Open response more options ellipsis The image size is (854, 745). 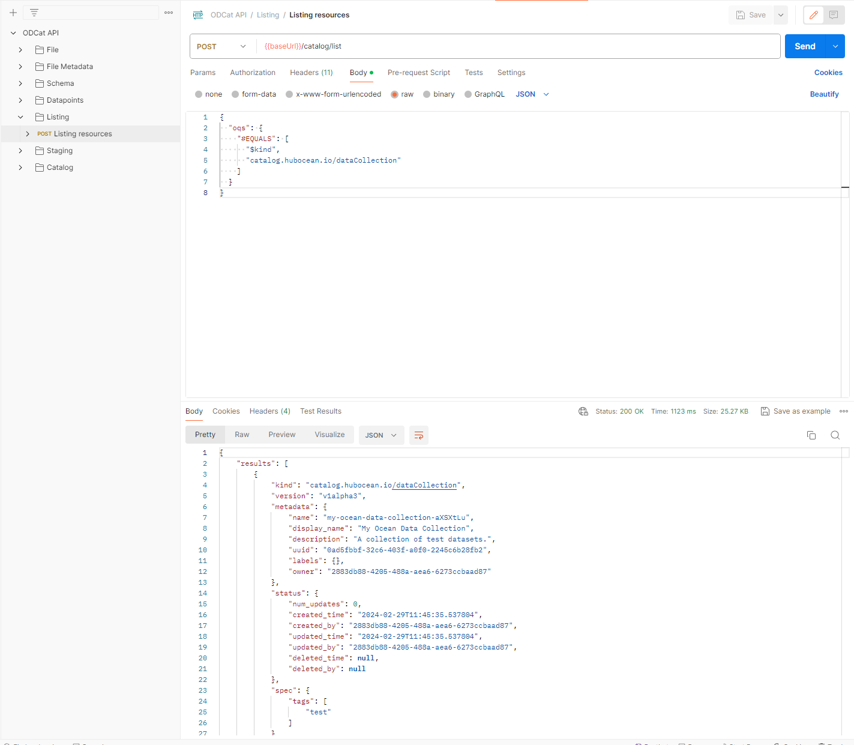844,411
